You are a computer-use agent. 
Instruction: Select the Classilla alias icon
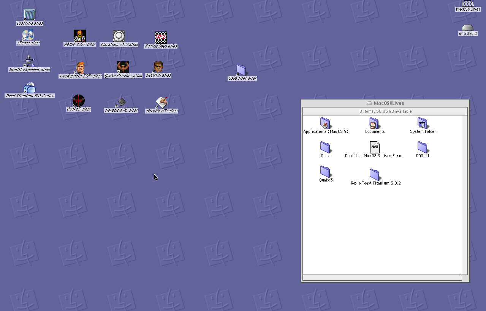[29, 15]
